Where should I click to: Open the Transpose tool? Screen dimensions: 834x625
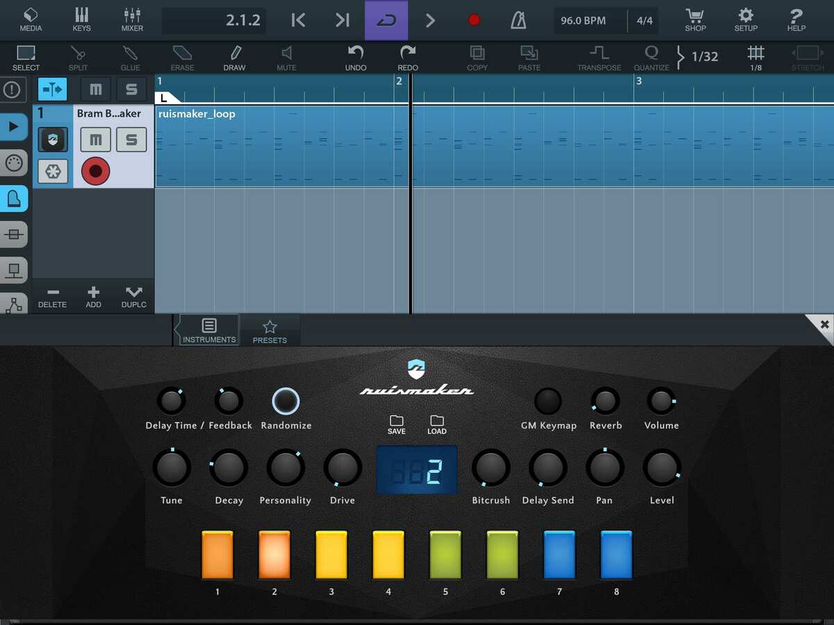click(599, 58)
